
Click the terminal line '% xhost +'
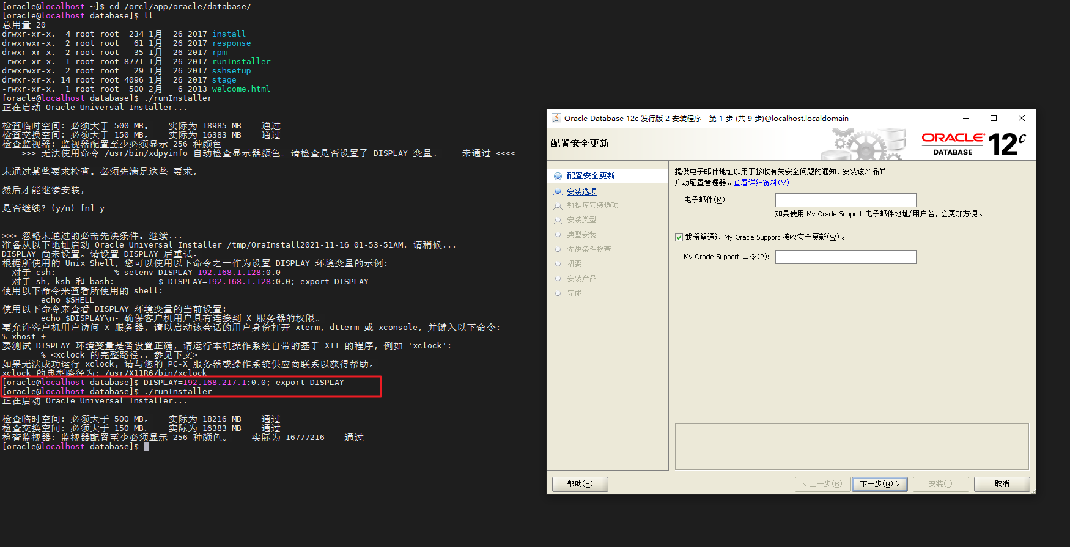pyautogui.click(x=24, y=337)
